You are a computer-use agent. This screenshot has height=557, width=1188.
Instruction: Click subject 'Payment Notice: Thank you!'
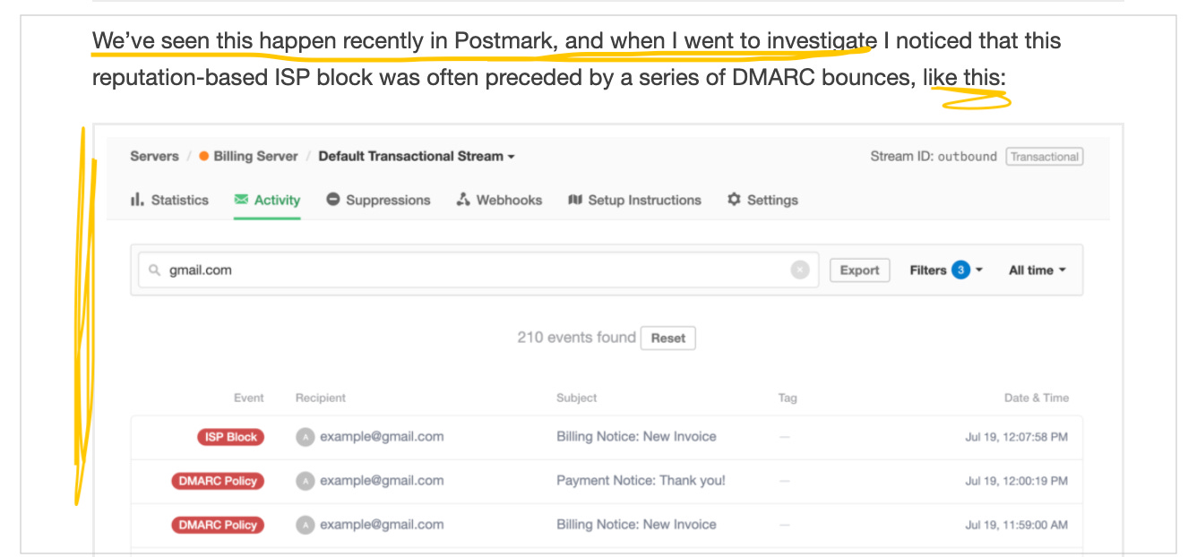641,481
